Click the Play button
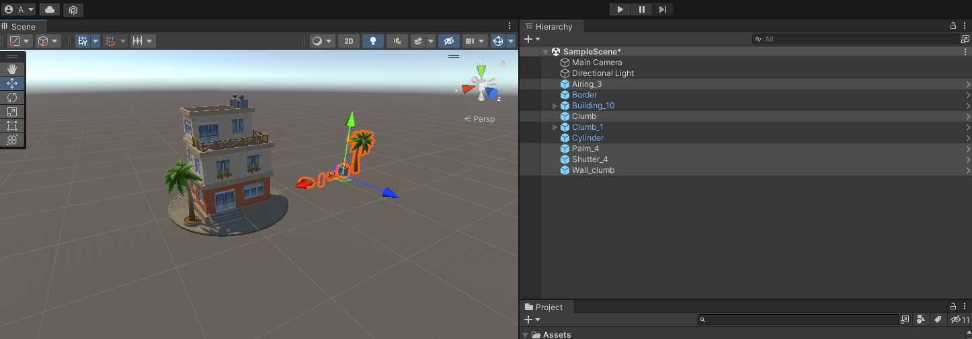The width and height of the screenshot is (972, 339). pos(620,9)
